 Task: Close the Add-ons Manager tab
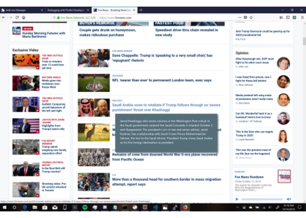[42, 10]
